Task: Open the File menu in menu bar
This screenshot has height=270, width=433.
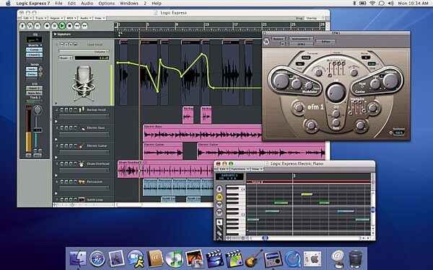Action: click(58, 4)
